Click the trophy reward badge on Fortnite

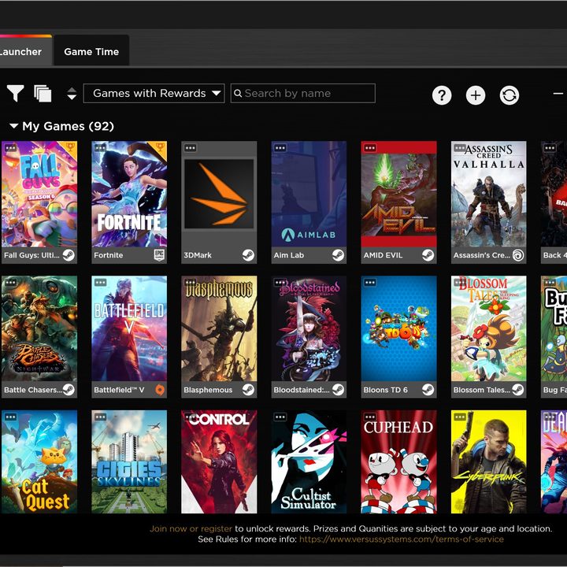click(x=160, y=146)
